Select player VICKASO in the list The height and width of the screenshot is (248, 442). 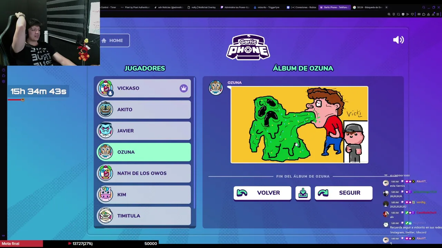point(144,88)
